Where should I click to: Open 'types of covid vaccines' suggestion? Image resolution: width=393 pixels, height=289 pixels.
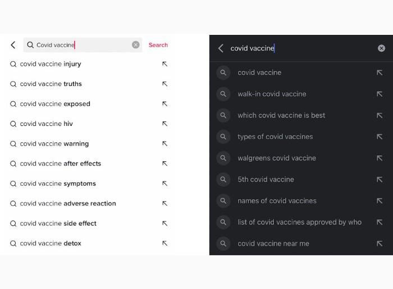(301, 137)
